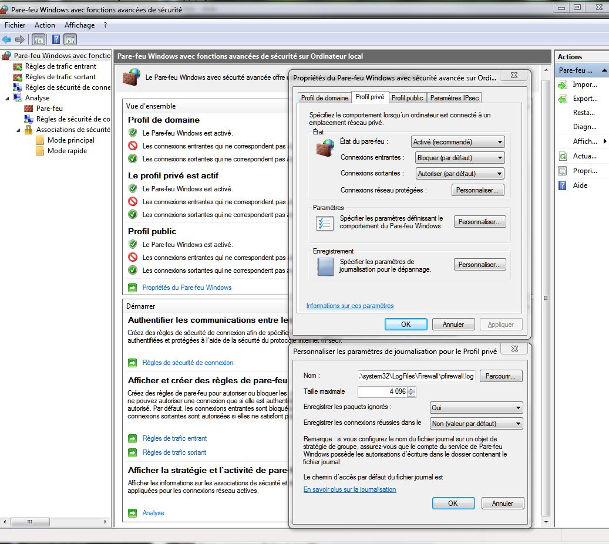
Task: Click the Actualiser action icon
Action: pos(563,156)
